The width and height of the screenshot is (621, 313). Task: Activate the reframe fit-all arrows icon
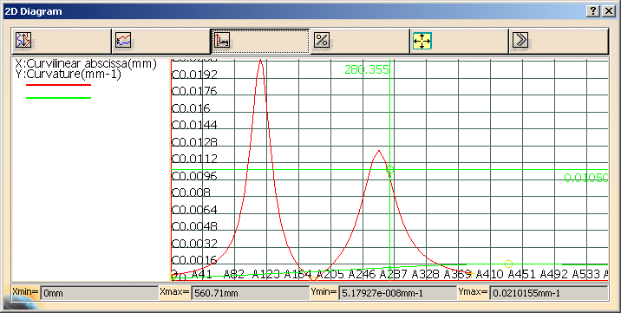point(422,41)
